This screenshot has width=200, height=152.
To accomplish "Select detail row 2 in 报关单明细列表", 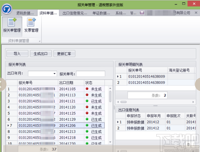I will pyautogui.click(x=155, y=82).
